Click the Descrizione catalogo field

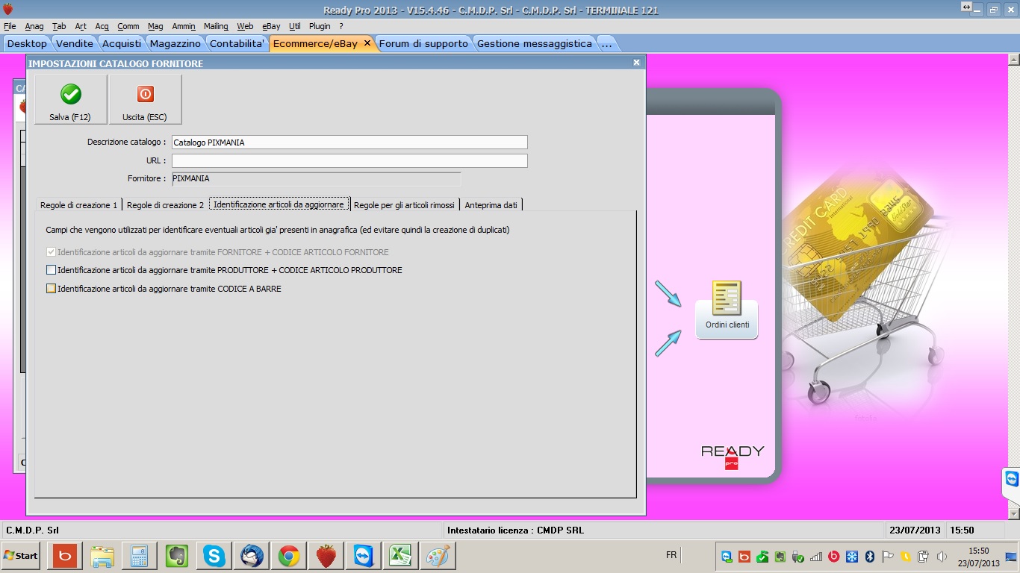point(349,143)
